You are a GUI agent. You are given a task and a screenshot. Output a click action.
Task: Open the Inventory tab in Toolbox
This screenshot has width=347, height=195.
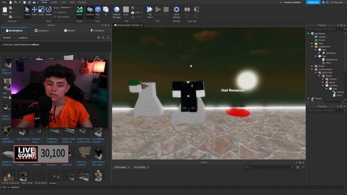42,30
